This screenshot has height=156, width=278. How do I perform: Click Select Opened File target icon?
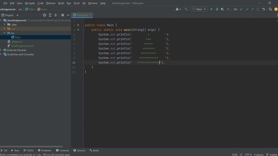(x=44, y=15)
